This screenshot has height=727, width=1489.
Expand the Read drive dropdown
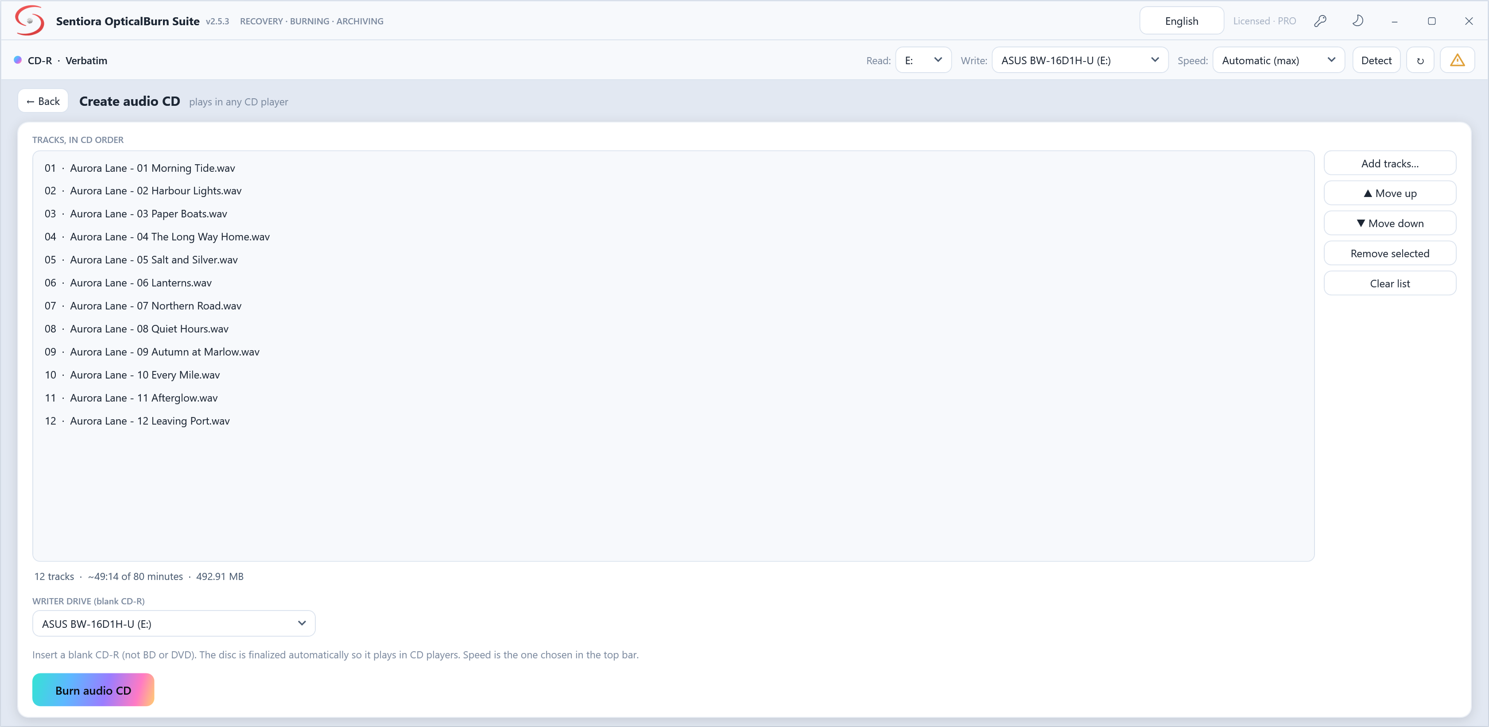tap(923, 60)
